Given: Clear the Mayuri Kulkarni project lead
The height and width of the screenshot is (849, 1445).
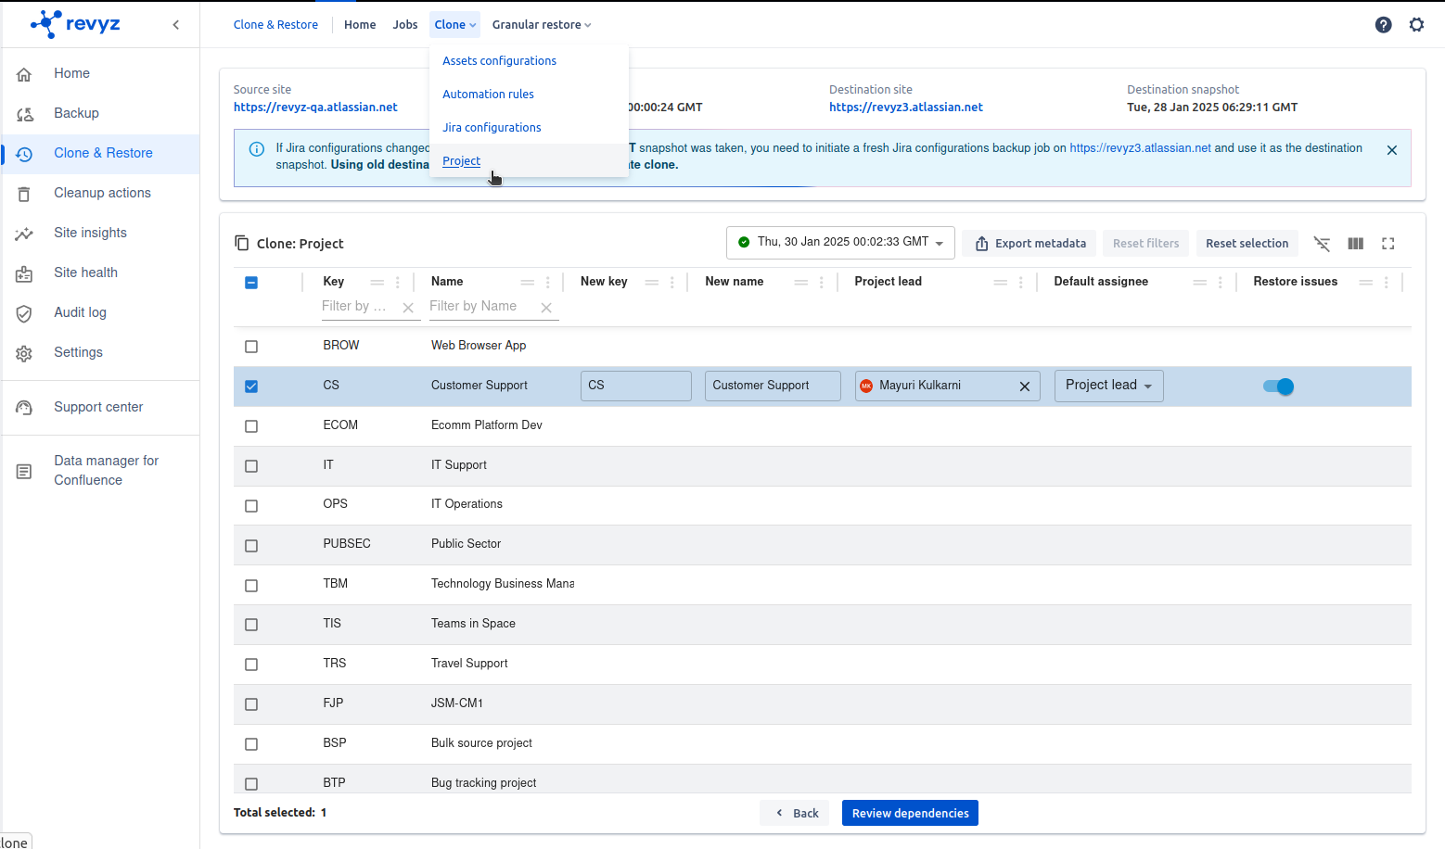Looking at the screenshot, I should [1025, 386].
